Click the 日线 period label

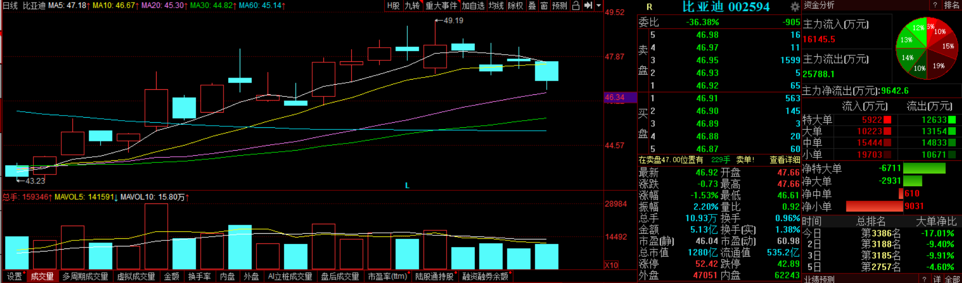[x=10, y=6]
